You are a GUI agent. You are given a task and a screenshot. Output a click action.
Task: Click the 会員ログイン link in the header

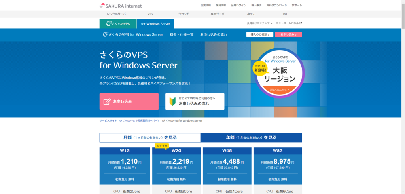(x=238, y=5)
